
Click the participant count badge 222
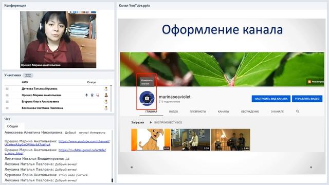(28, 76)
